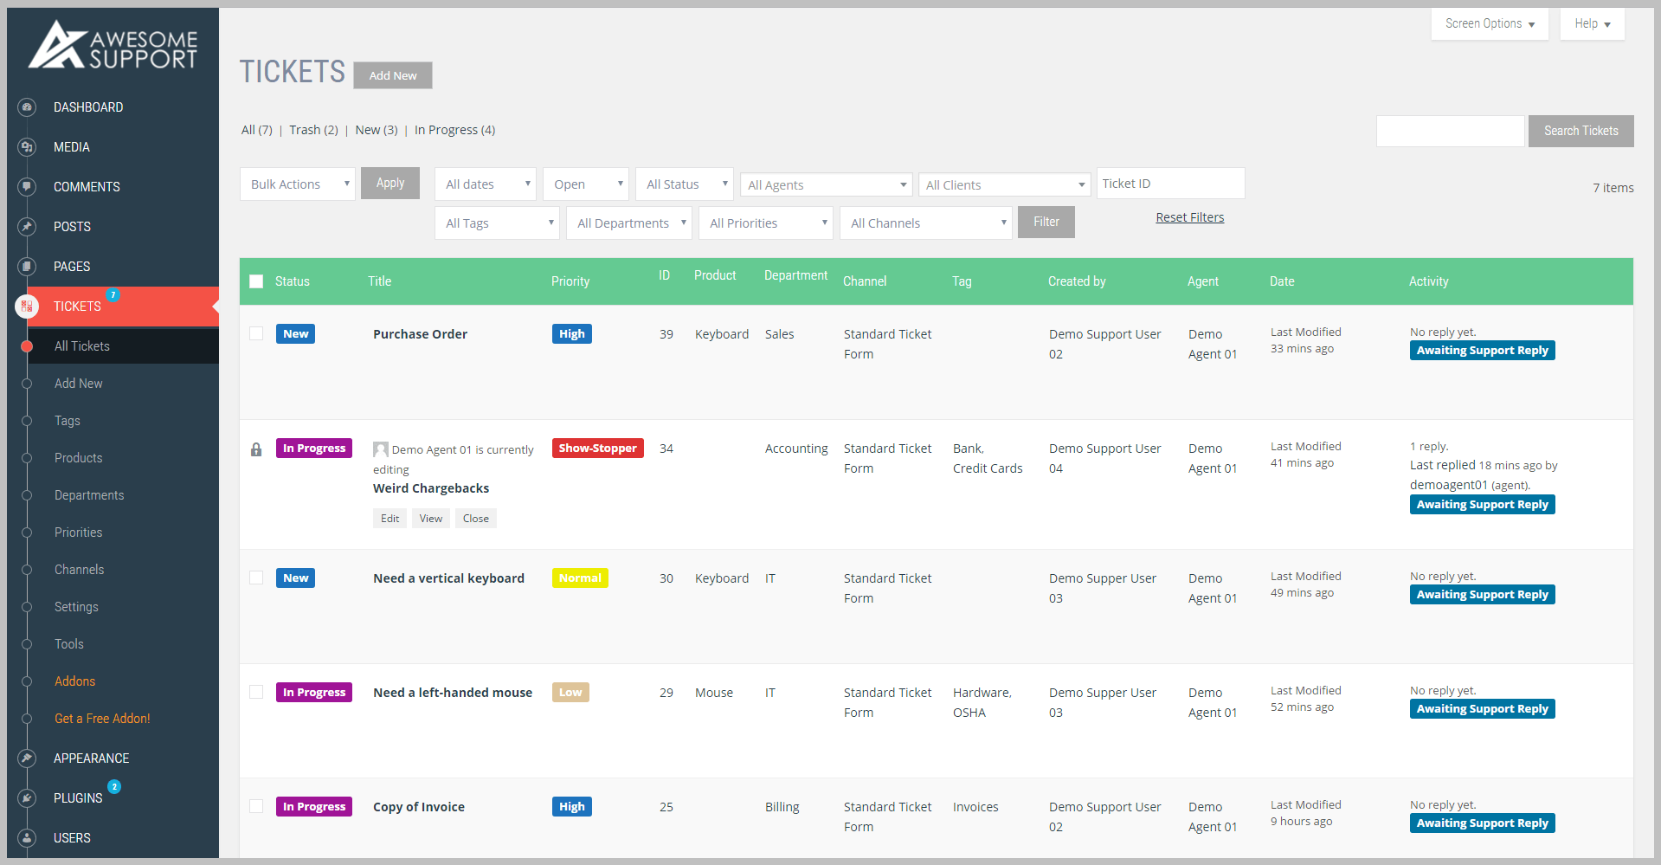
Task: Open Settings submenu item
Action: point(76,607)
